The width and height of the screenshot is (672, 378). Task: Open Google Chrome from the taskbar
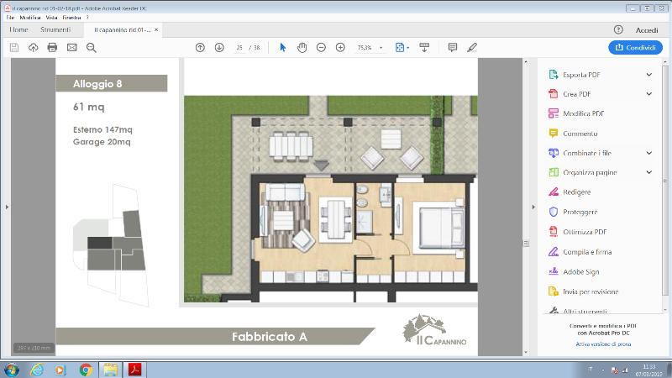[x=86, y=370]
